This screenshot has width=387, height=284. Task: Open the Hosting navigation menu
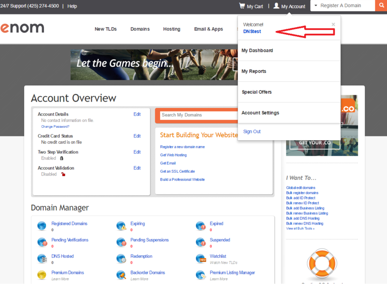point(171,29)
